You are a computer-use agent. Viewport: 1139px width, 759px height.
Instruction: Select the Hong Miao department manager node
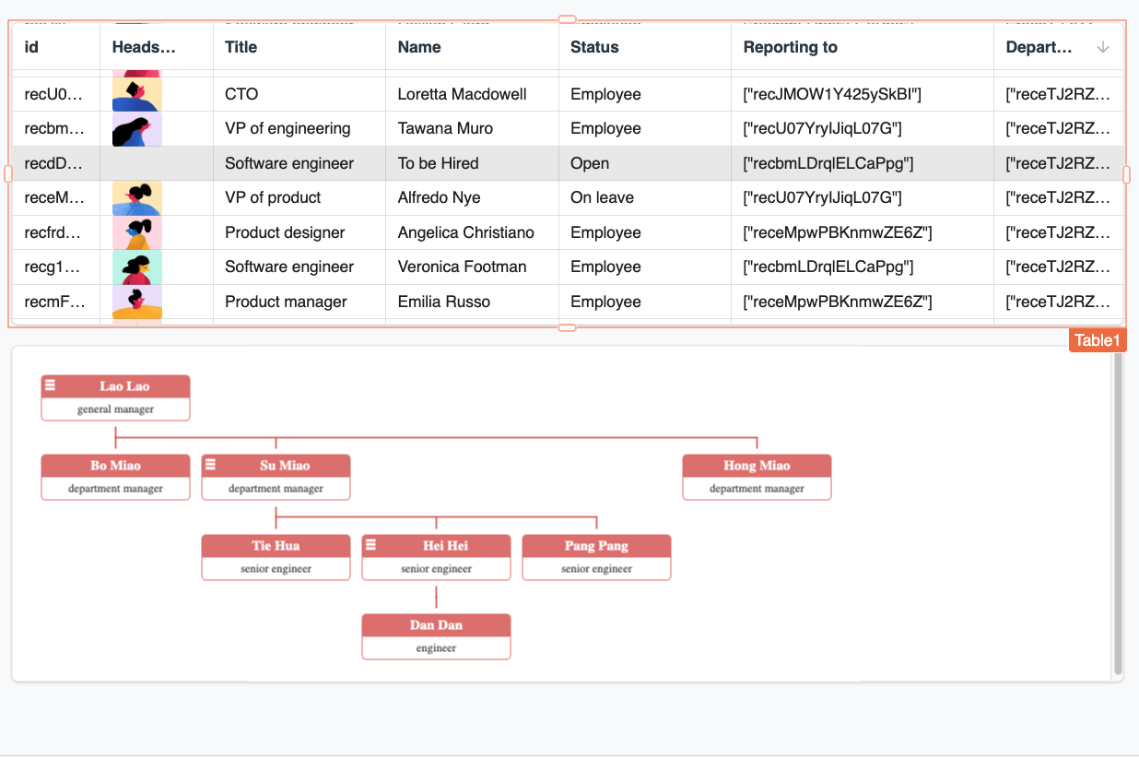click(x=757, y=477)
